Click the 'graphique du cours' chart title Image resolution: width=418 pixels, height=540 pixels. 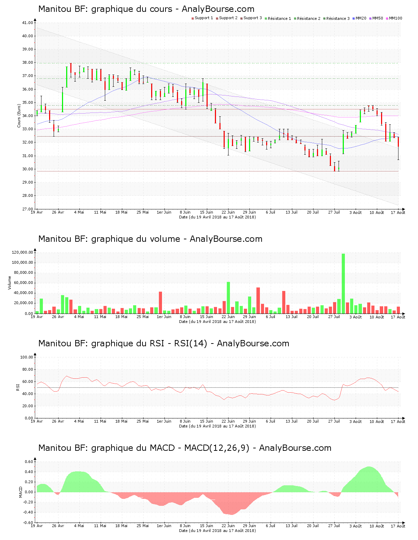(x=146, y=9)
